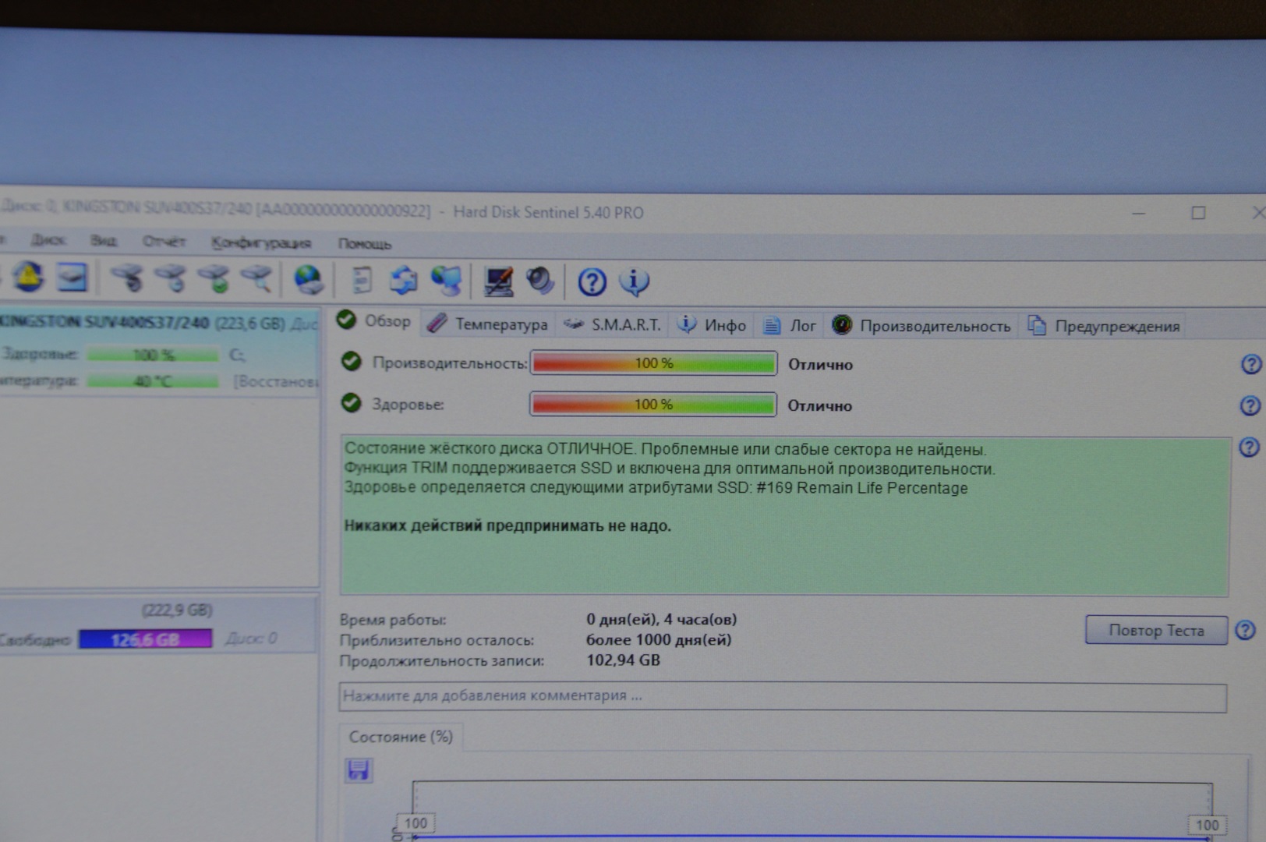The image size is (1266, 842).
Task: Click the send report envelope icon
Action: pyautogui.click(x=403, y=280)
